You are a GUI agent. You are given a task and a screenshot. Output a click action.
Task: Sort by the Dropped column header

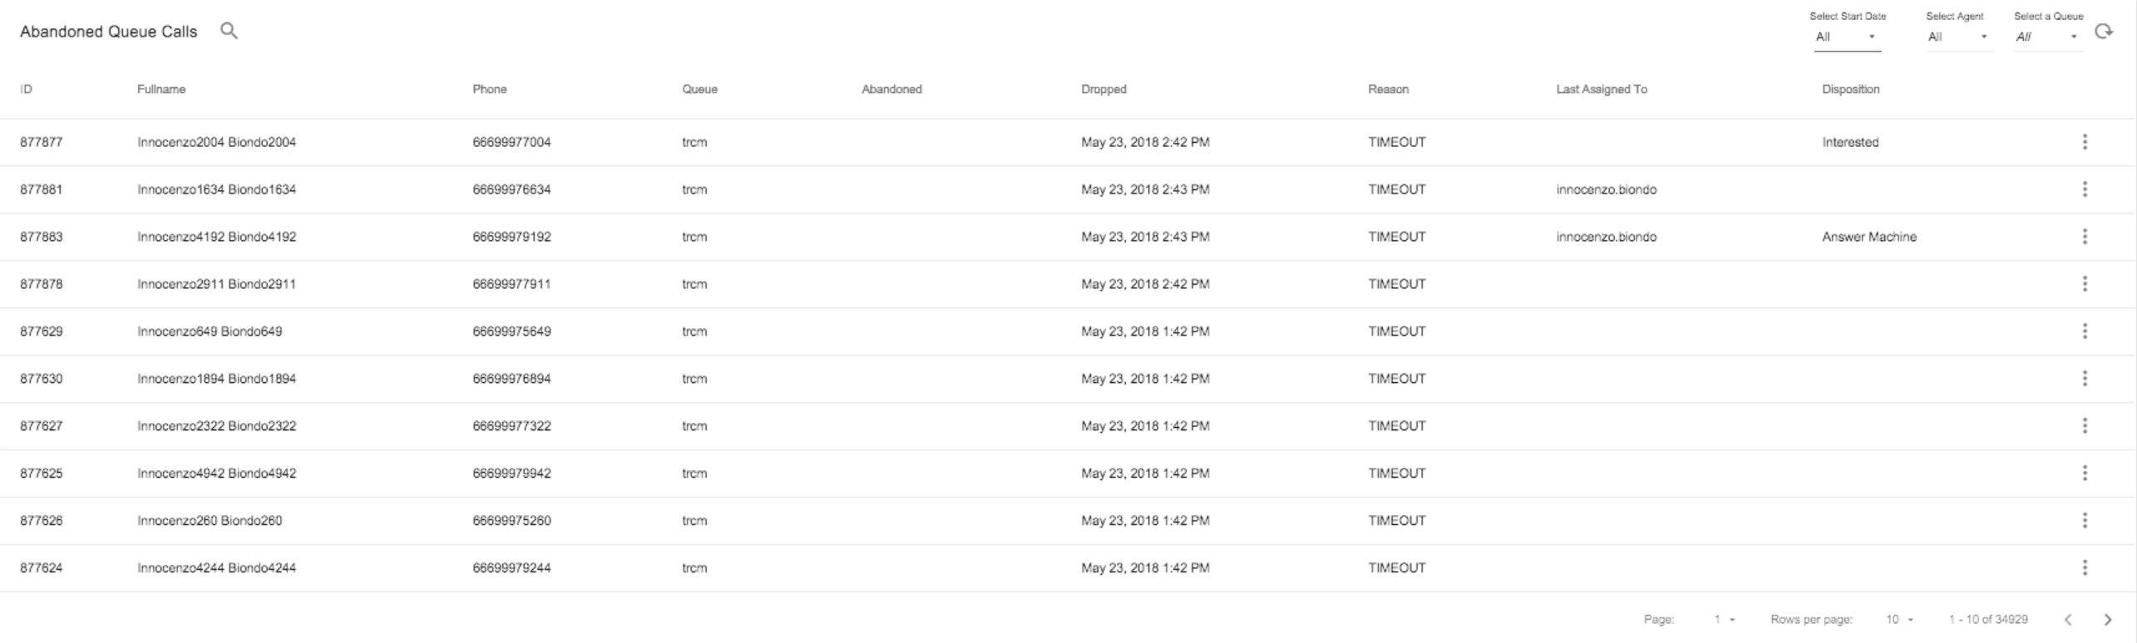click(1103, 89)
